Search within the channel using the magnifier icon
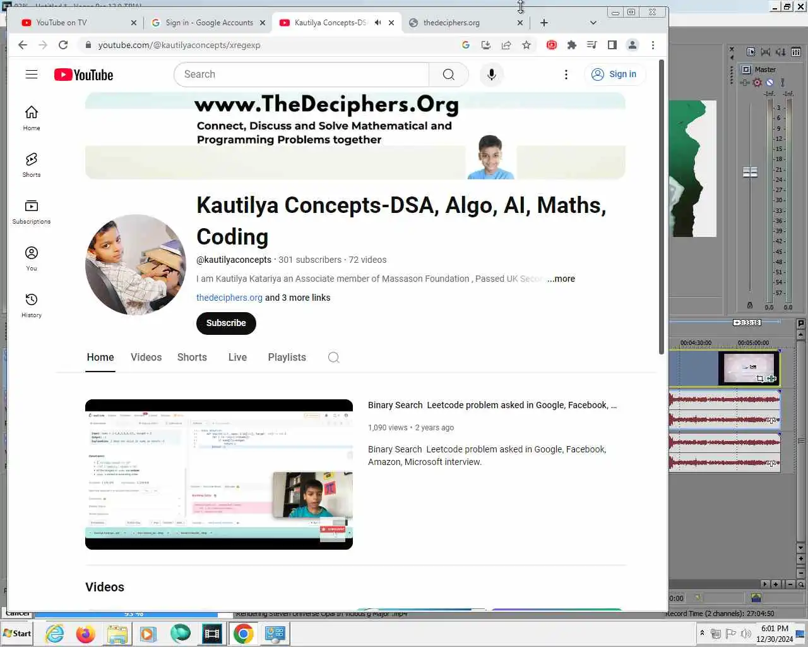This screenshot has width=808, height=647. tap(334, 358)
